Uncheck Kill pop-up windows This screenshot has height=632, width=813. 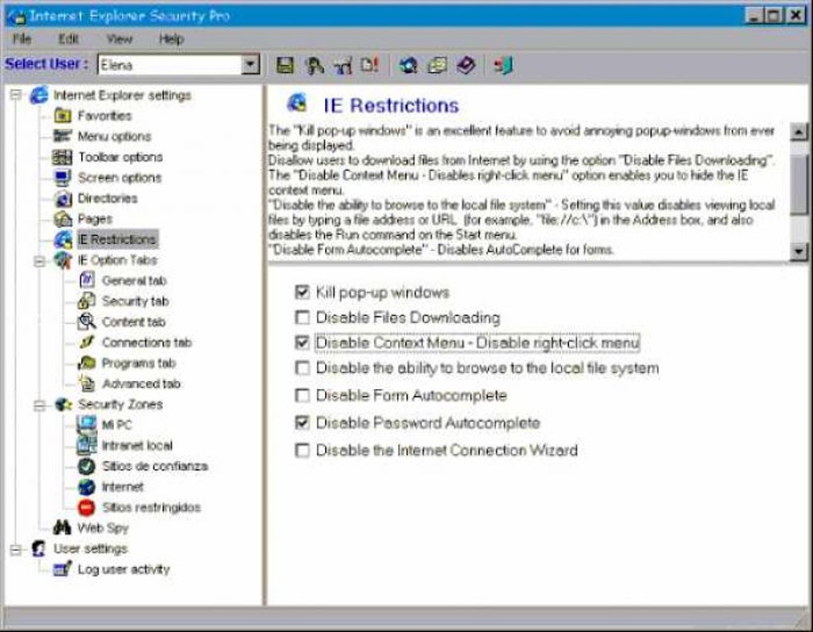point(303,292)
